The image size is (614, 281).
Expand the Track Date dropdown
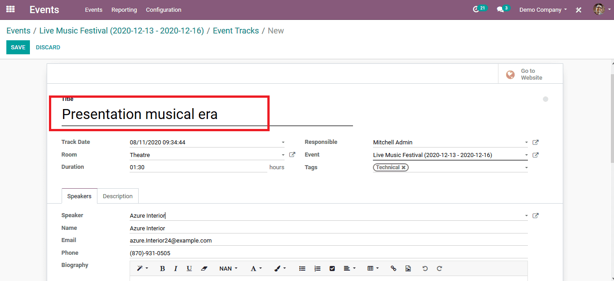tap(283, 143)
